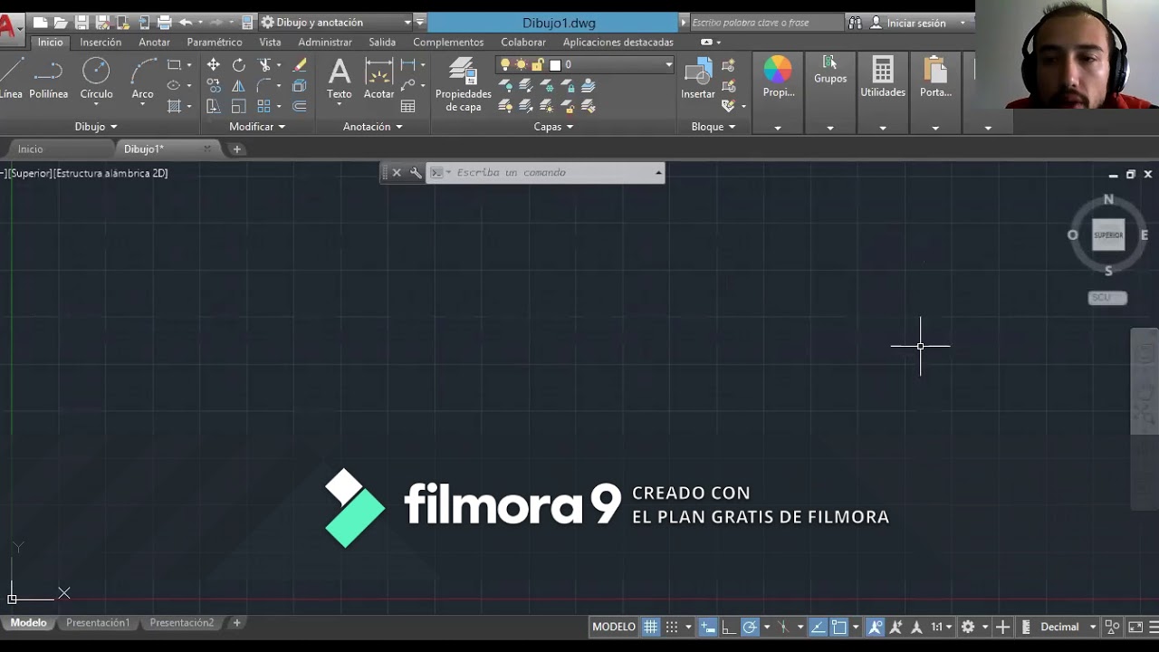The width and height of the screenshot is (1159, 652).
Task: Select the Rectangle tool in Dibujo panel
Action: tap(174, 65)
